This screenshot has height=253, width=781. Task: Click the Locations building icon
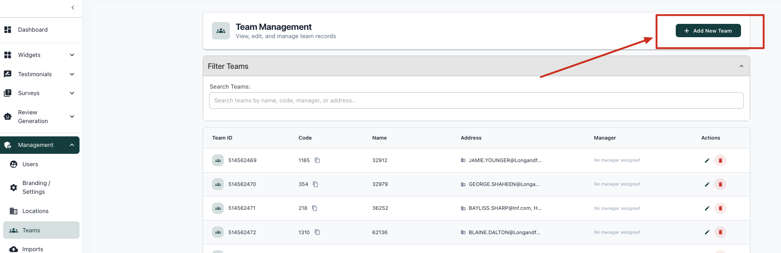(14, 211)
